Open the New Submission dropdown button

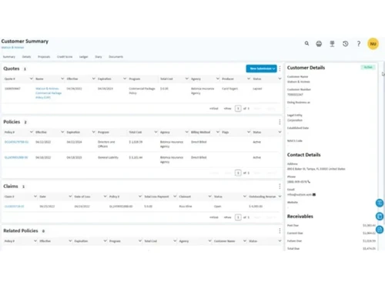(261, 69)
